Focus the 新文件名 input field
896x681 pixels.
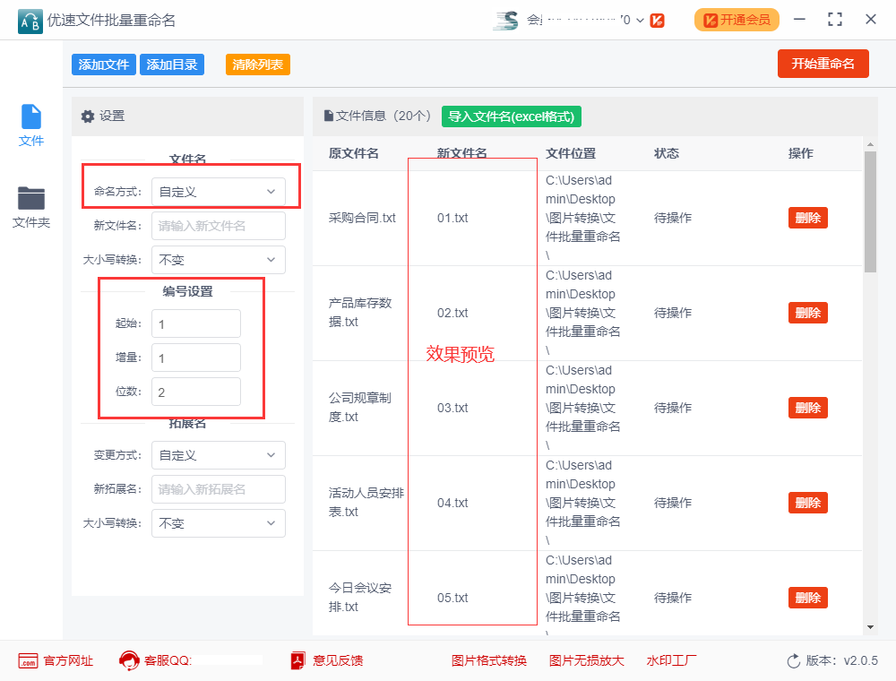[x=219, y=226]
